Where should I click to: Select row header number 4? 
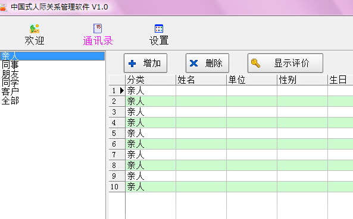pyautogui.click(x=117, y=123)
